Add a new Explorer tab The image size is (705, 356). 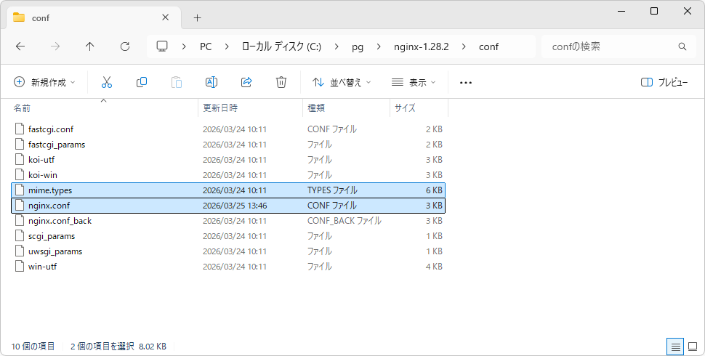(x=197, y=18)
